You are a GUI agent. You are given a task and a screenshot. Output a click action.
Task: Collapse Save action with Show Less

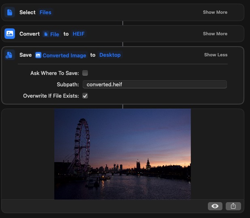[x=216, y=55]
